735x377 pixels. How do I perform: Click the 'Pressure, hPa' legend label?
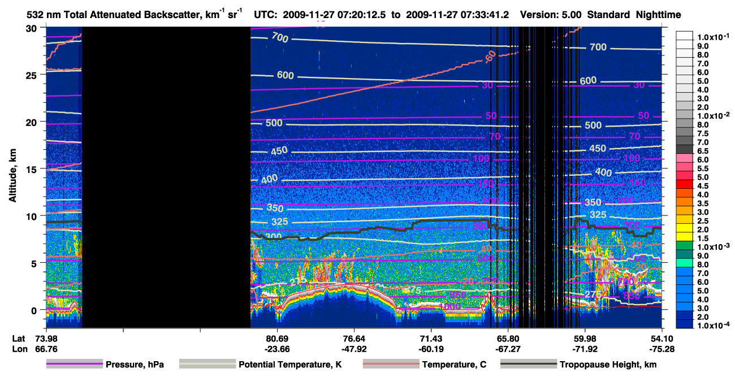(135, 365)
